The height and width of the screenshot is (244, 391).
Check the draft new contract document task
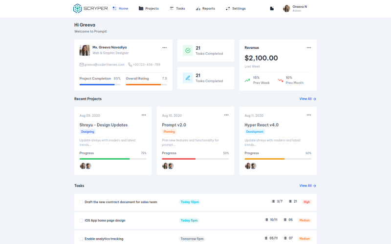(82, 202)
